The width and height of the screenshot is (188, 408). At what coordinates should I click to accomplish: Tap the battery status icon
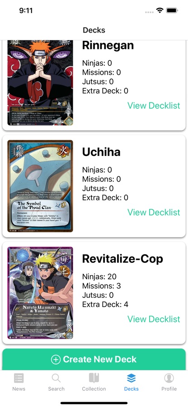point(172,10)
